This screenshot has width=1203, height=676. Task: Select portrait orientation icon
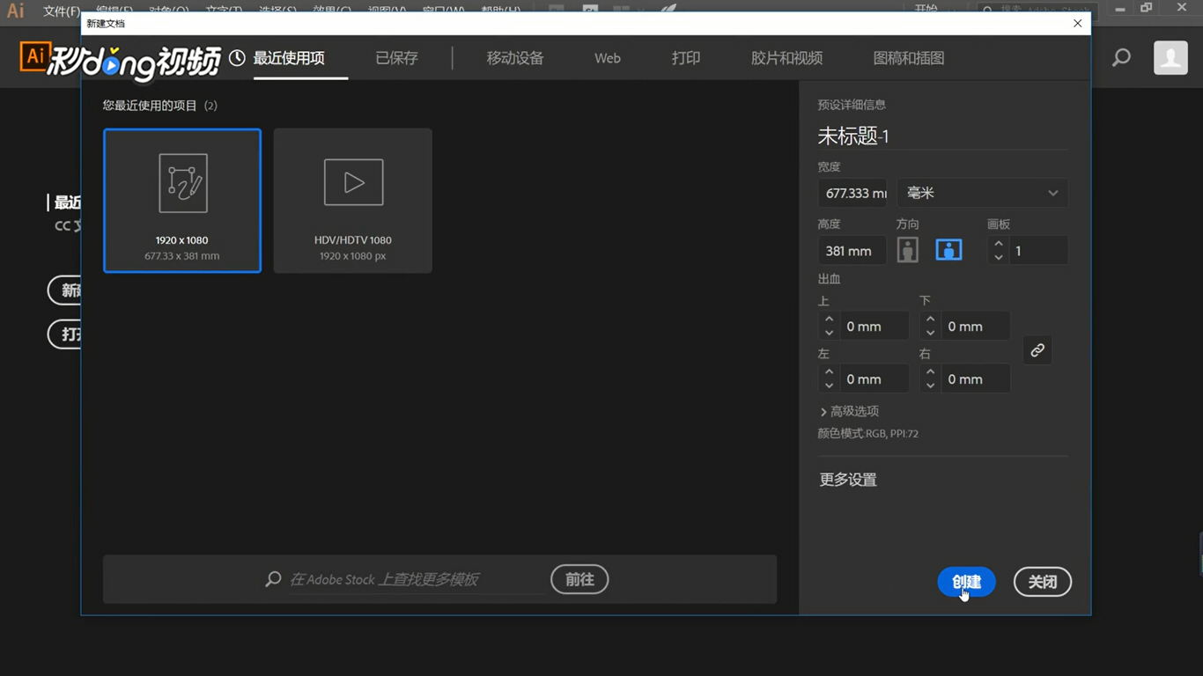[x=908, y=250]
